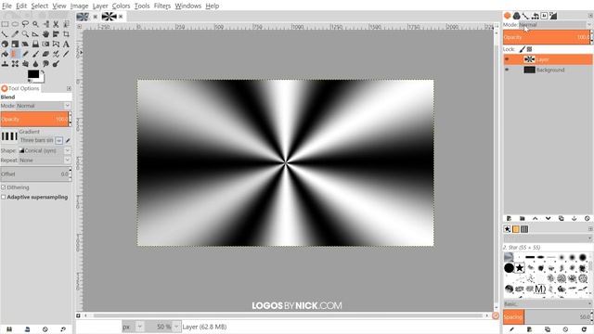The width and height of the screenshot is (594, 334).
Task: Open the Windows menu
Action: tap(187, 6)
